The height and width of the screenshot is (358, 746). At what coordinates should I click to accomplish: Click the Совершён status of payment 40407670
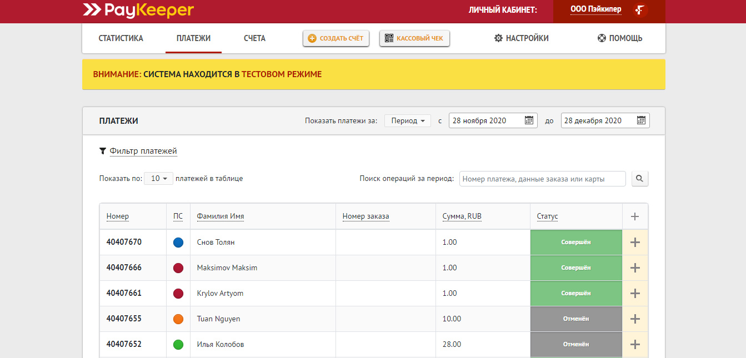tap(576, 242)
